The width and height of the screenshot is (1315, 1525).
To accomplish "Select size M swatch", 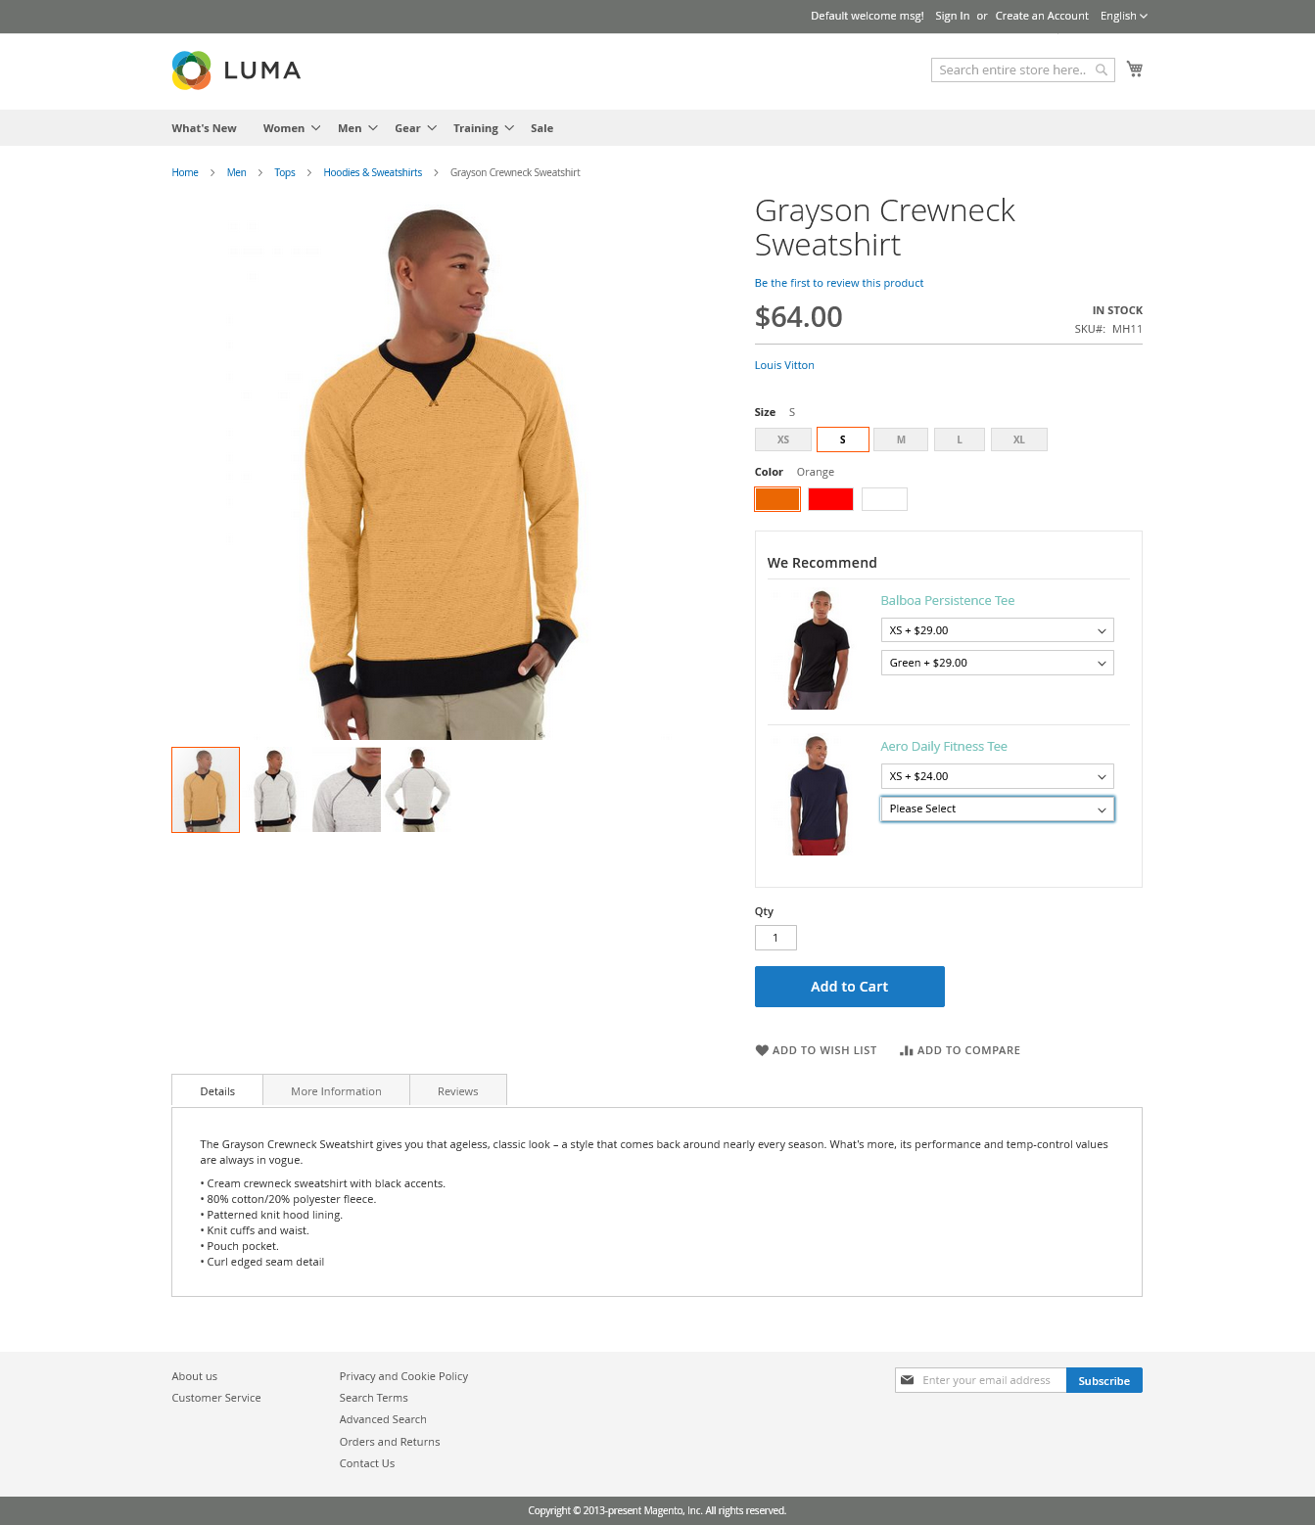I will coord(901,439).
